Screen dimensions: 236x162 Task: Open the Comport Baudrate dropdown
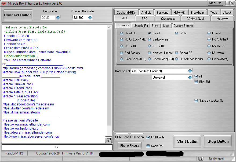click(90, 18)
